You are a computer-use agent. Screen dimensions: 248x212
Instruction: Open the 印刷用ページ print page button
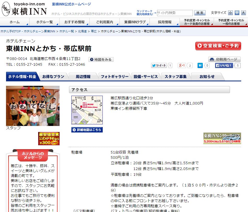[224, 59]
